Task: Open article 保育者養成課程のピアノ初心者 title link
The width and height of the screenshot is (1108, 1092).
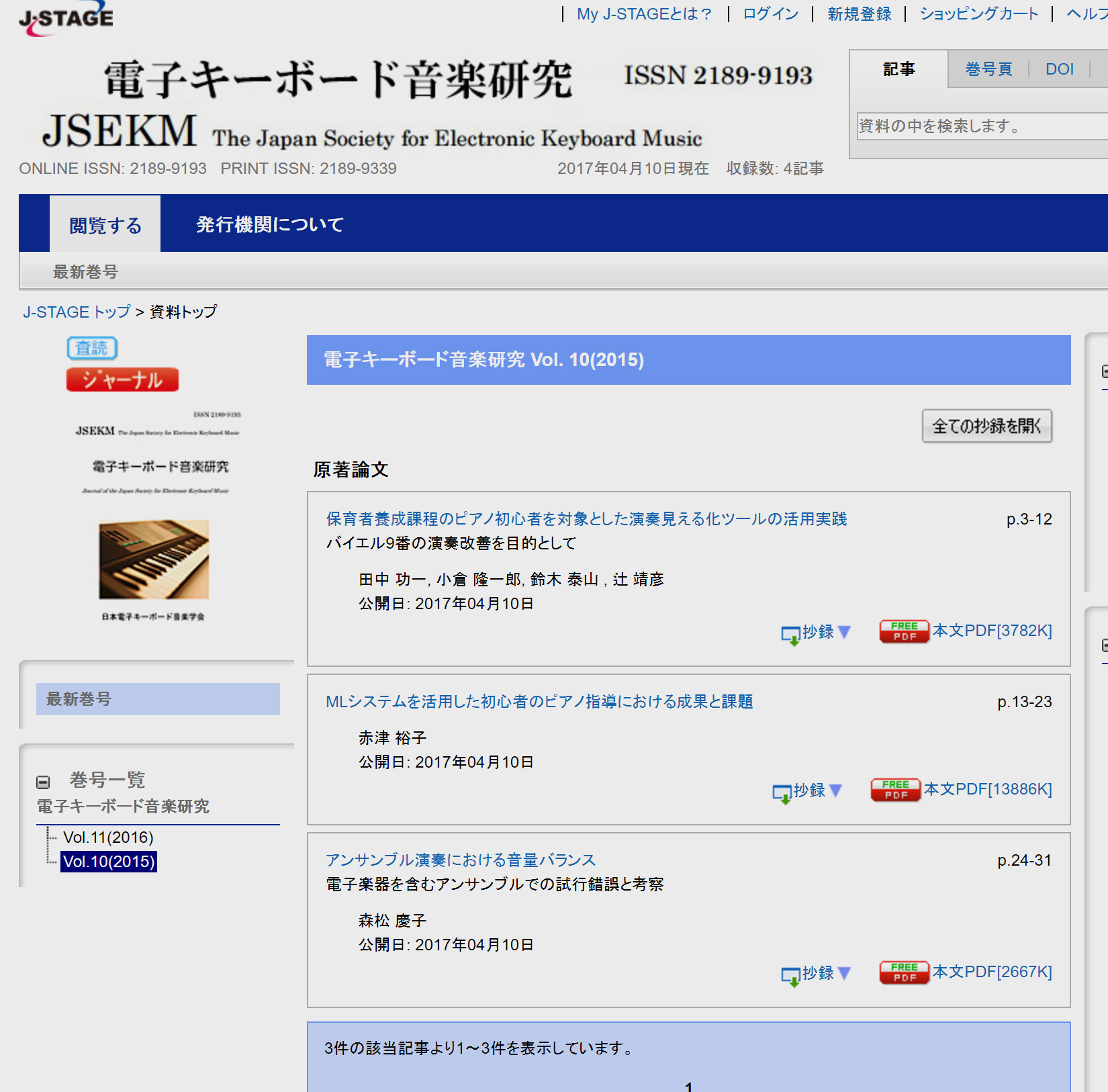Action: tap(586, 519)
